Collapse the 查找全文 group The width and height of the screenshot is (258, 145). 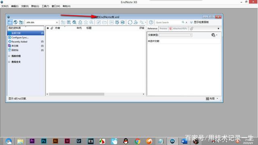point(9,62)
